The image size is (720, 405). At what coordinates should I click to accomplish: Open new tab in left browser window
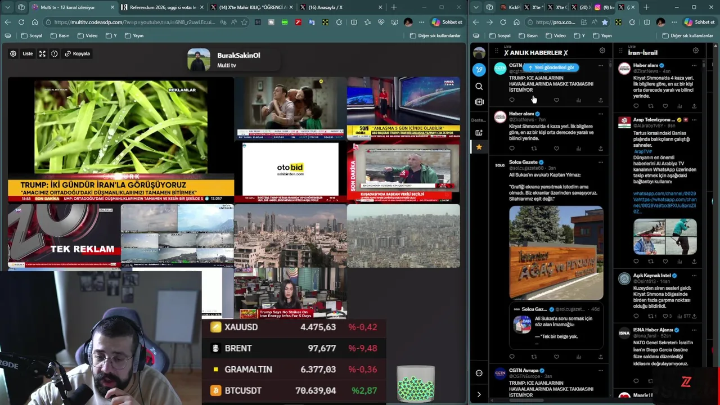tap(394, 7)
